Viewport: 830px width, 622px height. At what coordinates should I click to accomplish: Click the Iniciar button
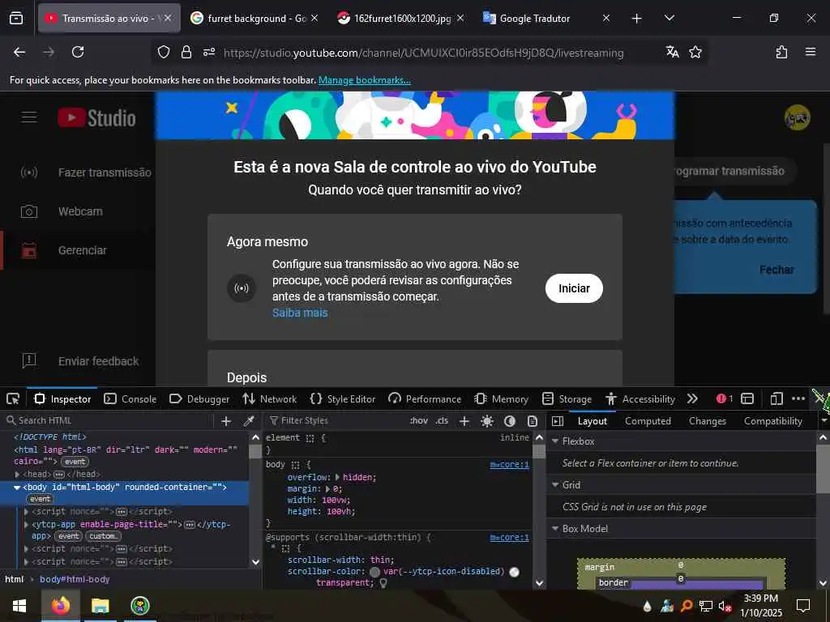click(x=575, y=288)
